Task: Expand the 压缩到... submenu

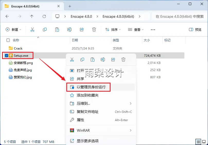Action: pyautogui.click(x=131, y=103)
